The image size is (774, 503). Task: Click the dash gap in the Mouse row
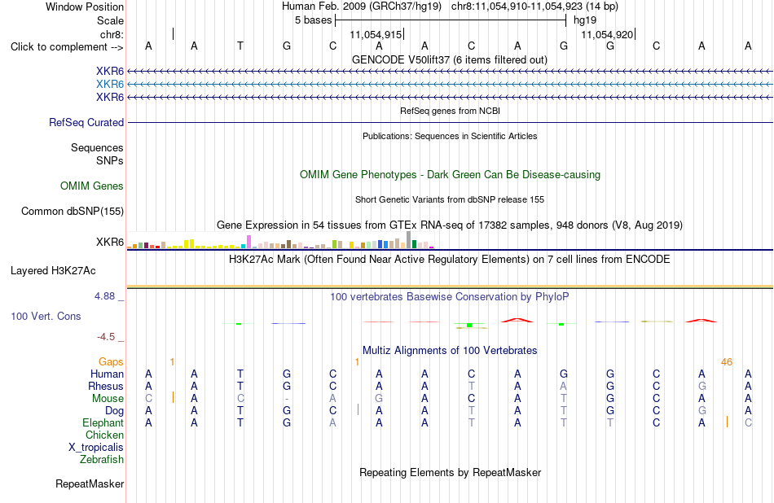(287, 399)
